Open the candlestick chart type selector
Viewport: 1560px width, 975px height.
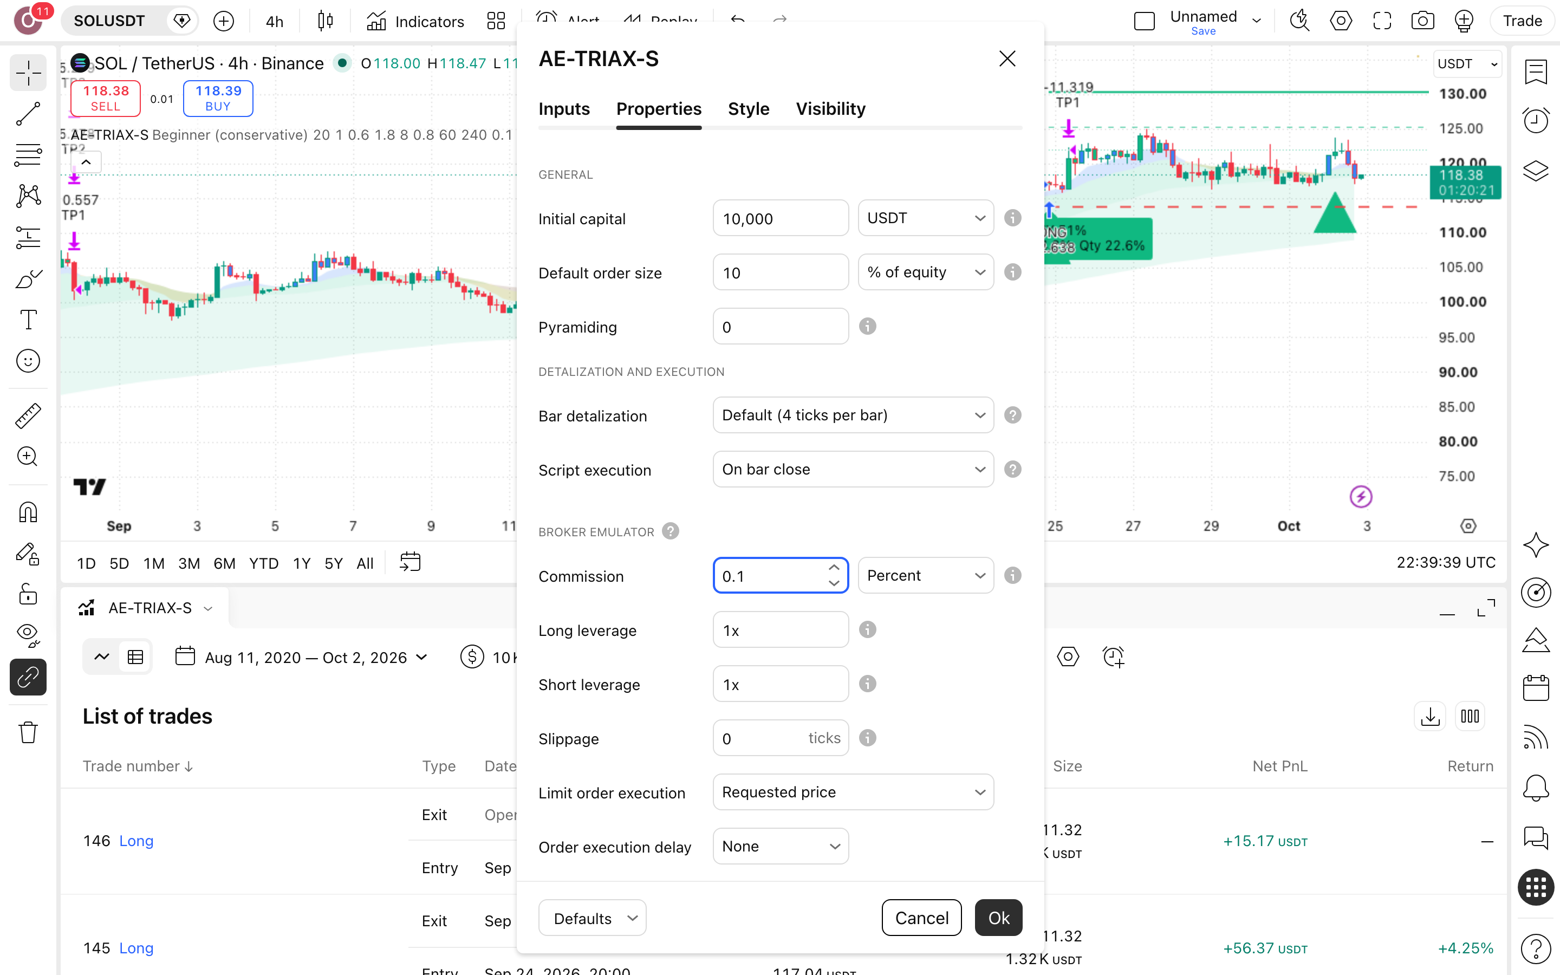(326, 21)
